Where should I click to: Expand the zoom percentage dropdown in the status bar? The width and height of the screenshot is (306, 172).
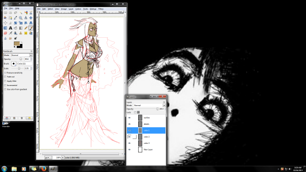click(x=63, y=158)
